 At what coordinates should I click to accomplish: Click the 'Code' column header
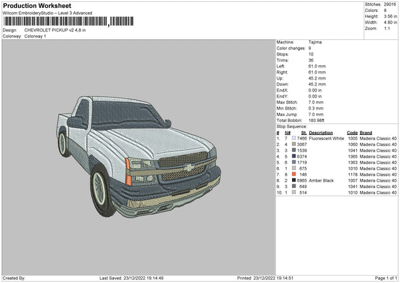point(352,133)
